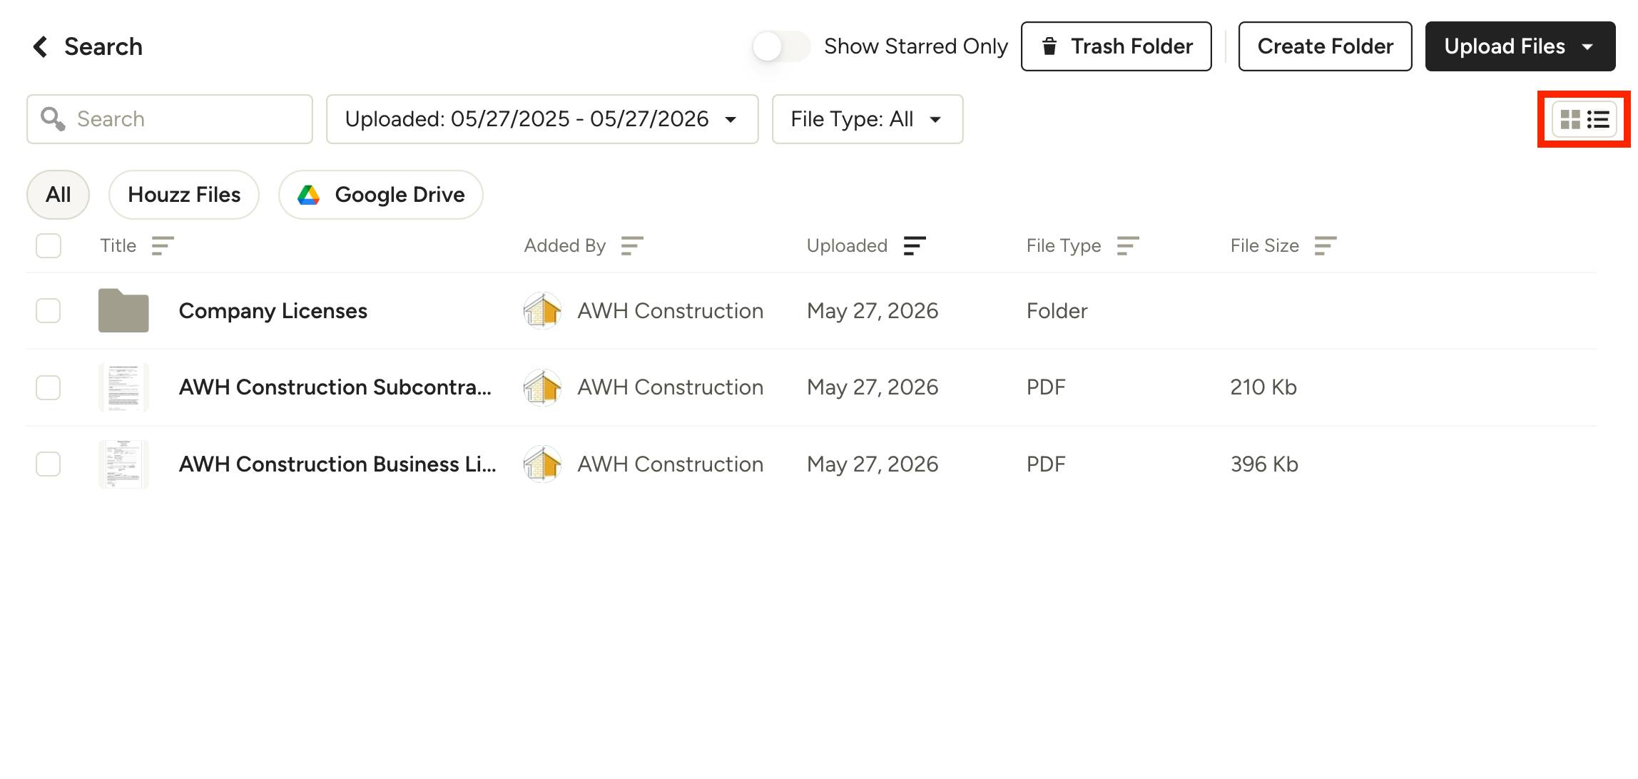Screen dimensions: 1638x779
Task: Go back using the left chevron arrow
Action: (41, 47)
